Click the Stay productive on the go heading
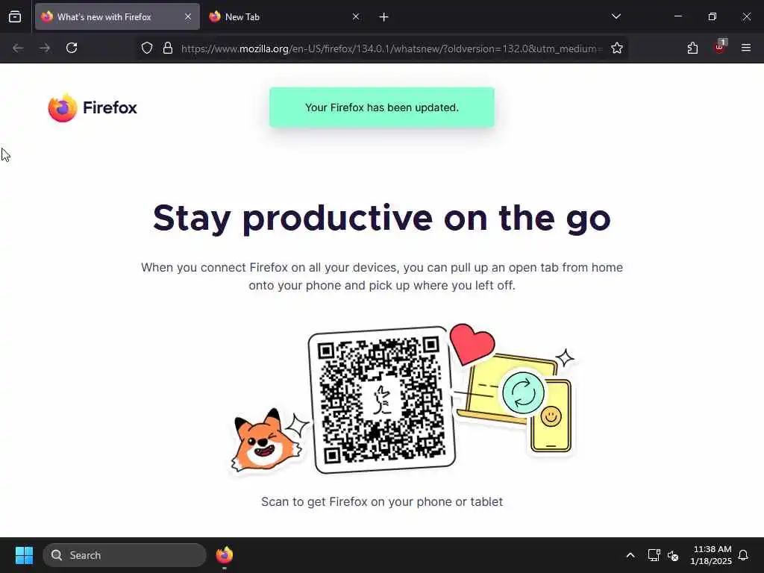This screenshot has width=764, height=573. click(382, 218)
